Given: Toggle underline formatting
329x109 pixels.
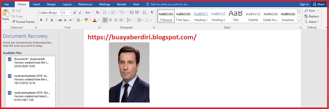Looking at the screenshot, I should (x=52, y=20).
